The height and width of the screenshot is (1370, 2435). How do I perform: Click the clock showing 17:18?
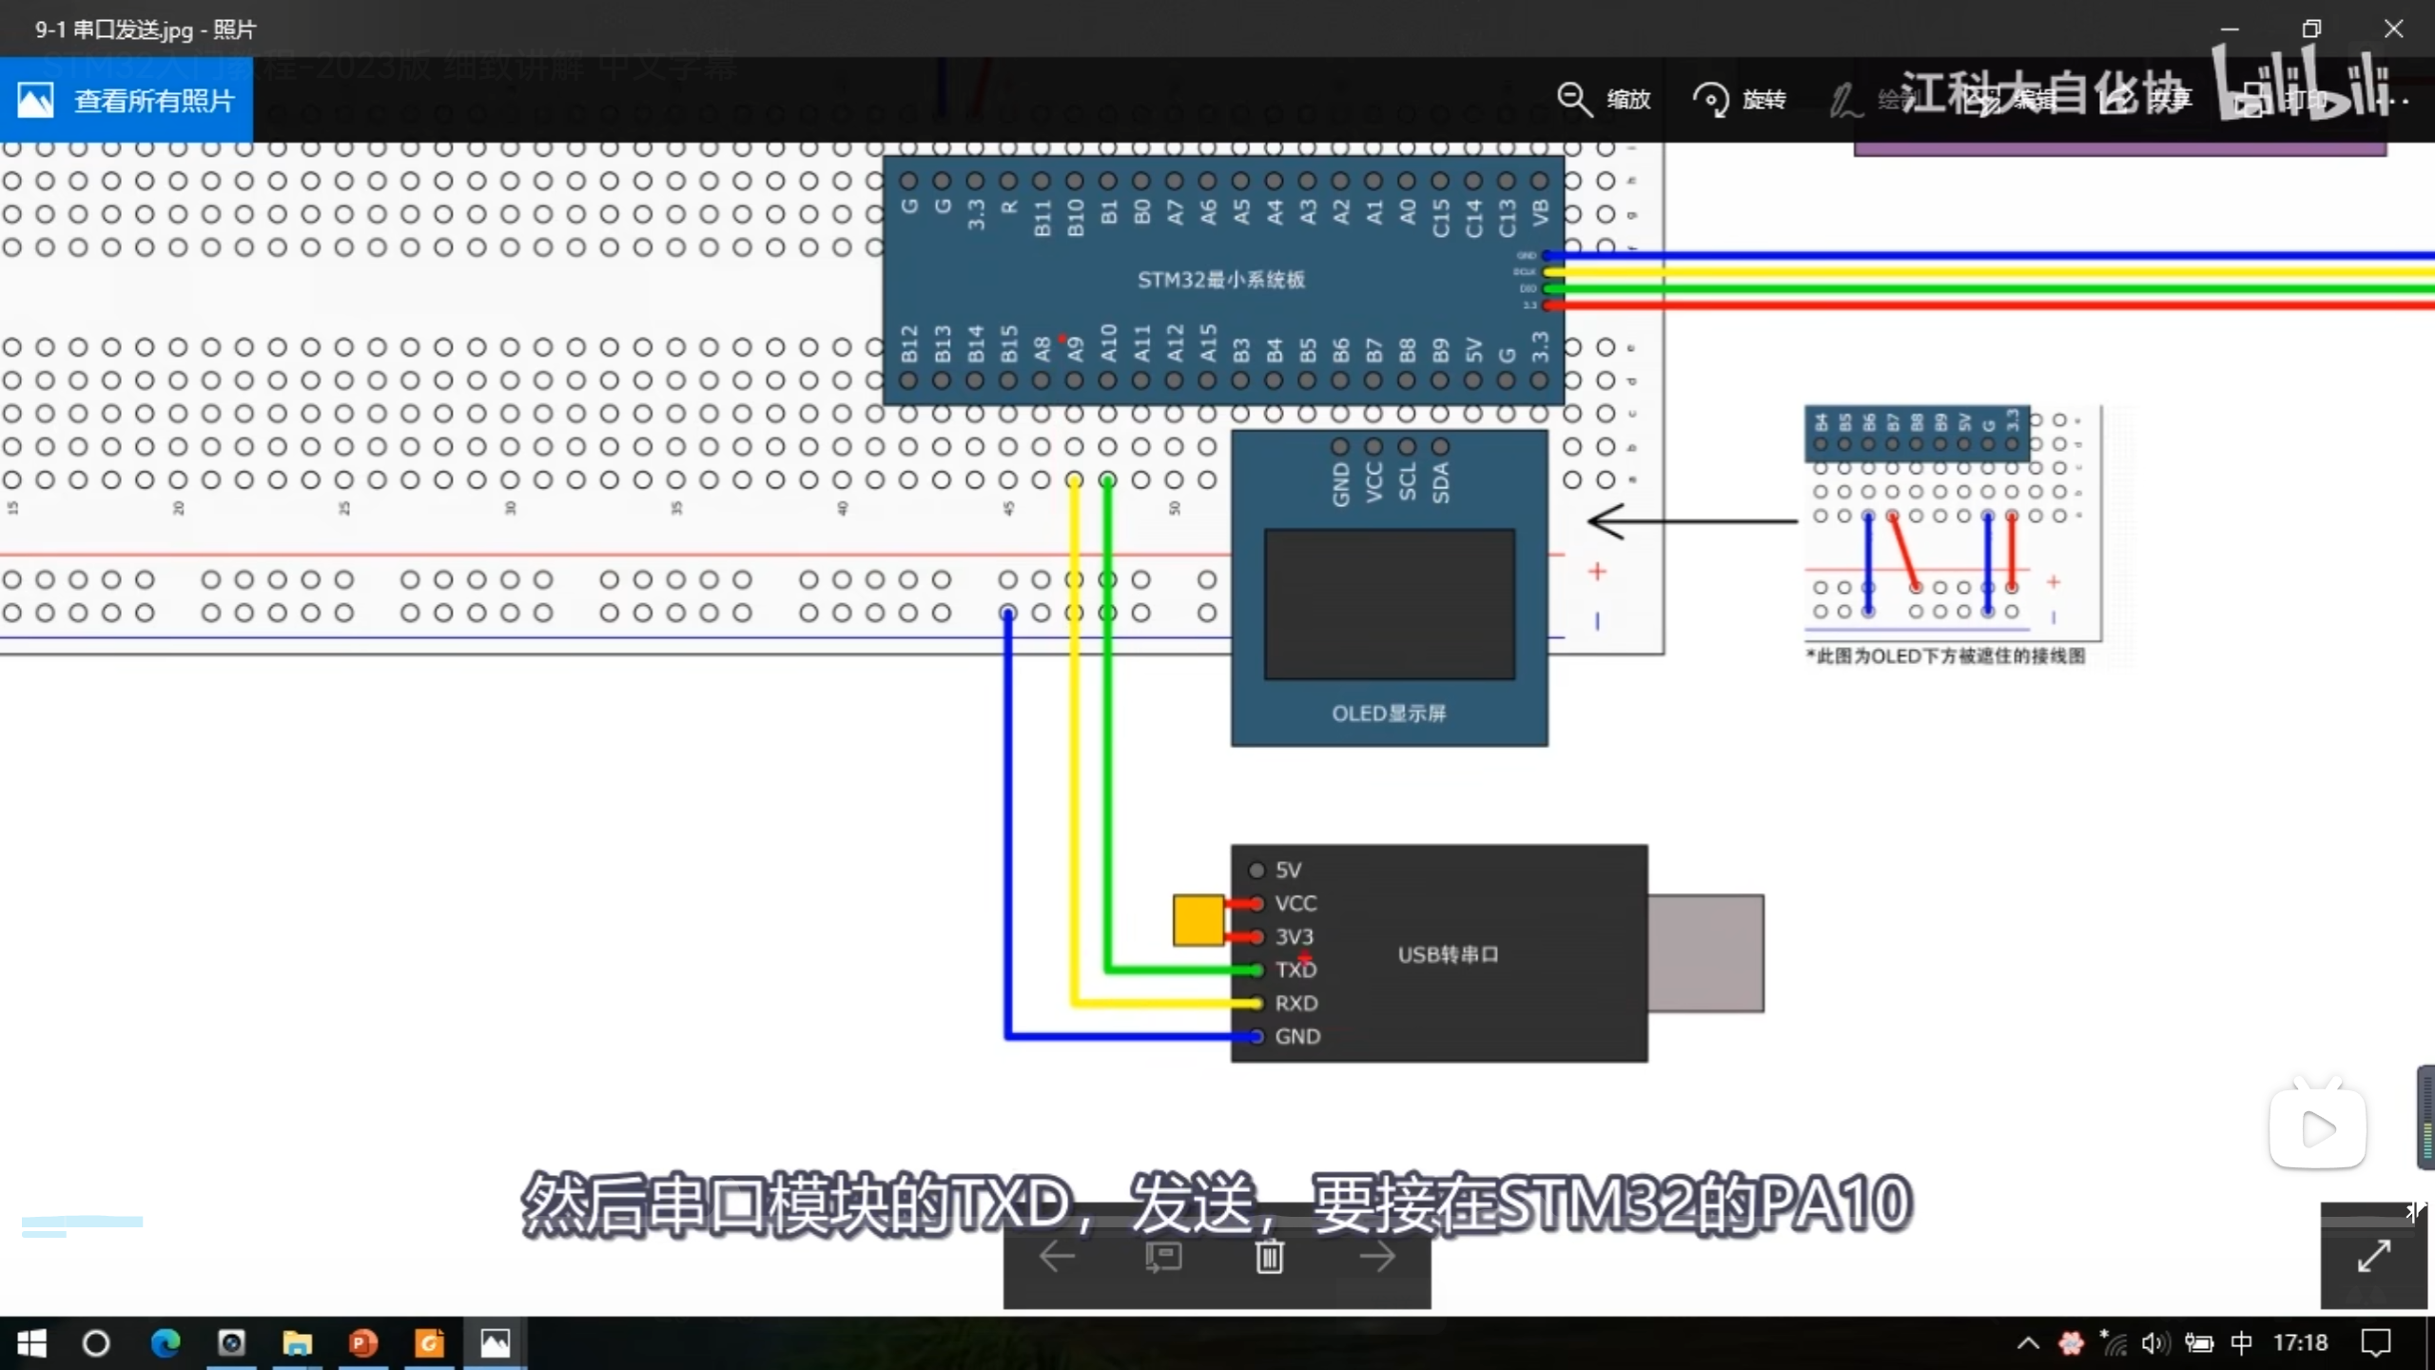[x=2300, y=1343]
